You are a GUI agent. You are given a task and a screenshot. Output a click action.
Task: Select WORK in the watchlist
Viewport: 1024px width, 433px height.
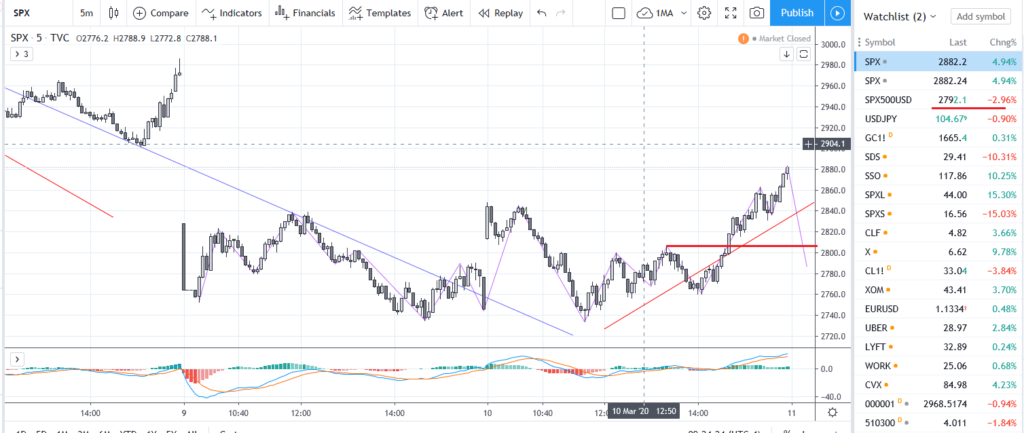938,366
